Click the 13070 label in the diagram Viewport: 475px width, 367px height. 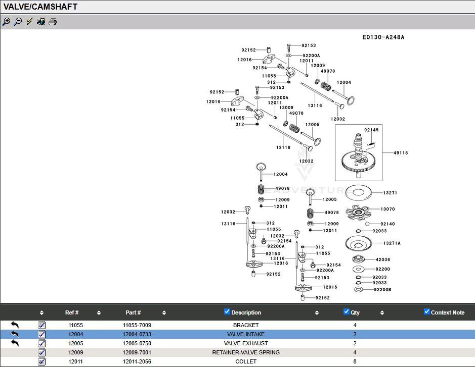(x=387, y=209)
